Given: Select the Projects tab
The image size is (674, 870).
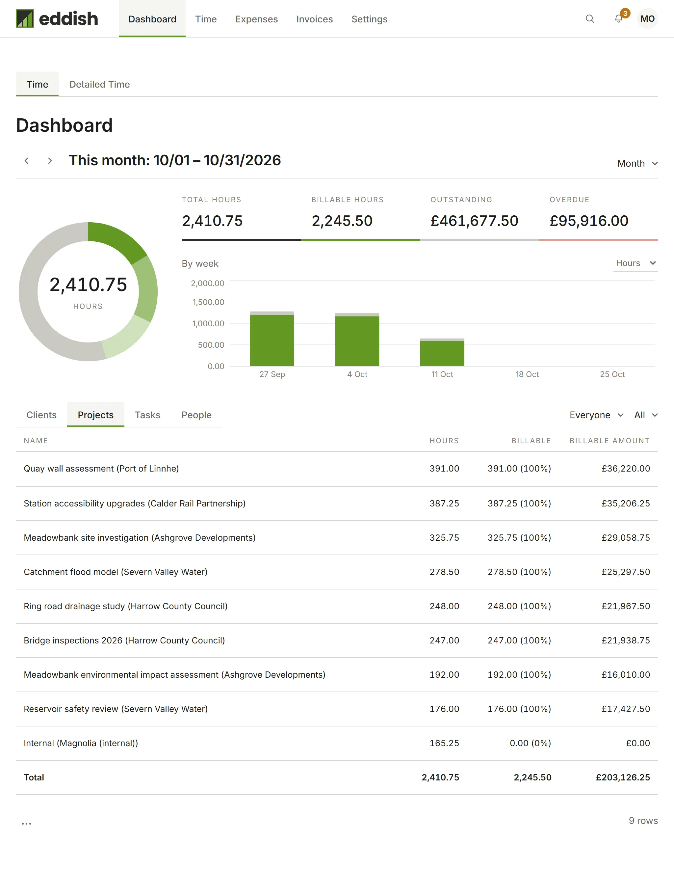Looking at the screenshot, I should click(x=95, y=415).
